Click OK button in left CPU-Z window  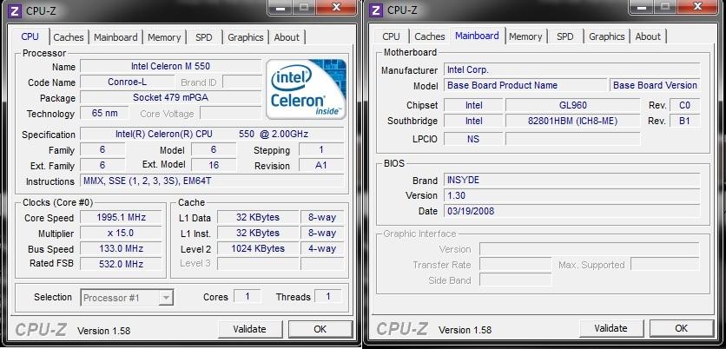320,329
